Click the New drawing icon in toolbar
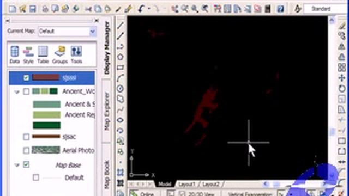Image resolution: width=349 pixels, height=196 pixels. tap(13, 9)
